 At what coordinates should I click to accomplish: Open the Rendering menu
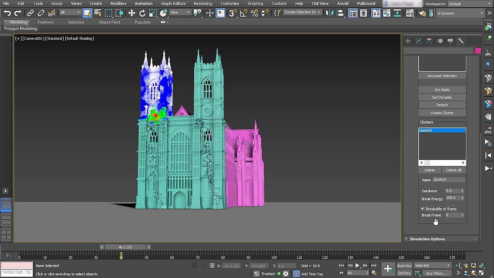tap(203, 3)
